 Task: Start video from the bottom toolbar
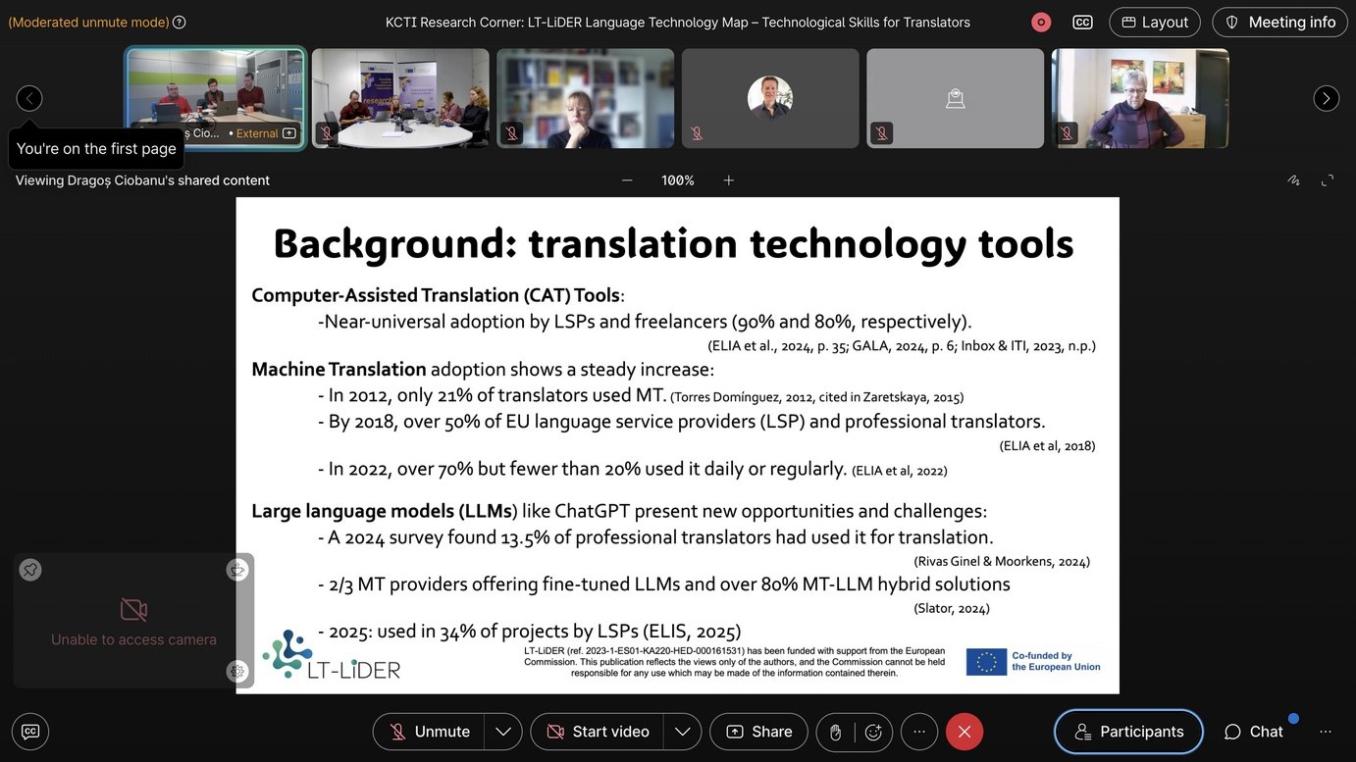click(x=598, y=732)
